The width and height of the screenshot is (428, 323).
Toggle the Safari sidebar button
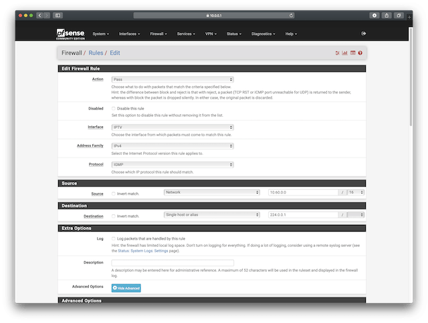[58, 15]
